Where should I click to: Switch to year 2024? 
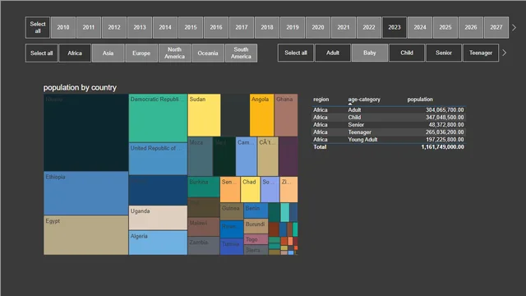click(420, 27)
